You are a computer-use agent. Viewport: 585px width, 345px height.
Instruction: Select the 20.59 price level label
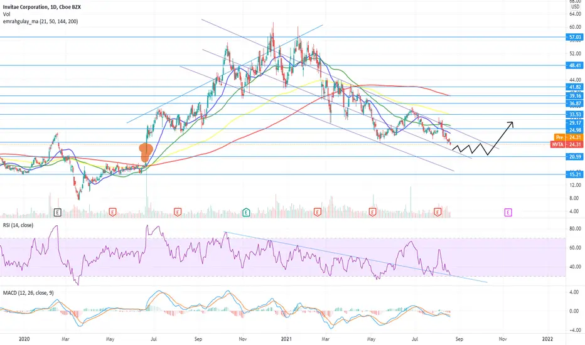pos(575,157)
